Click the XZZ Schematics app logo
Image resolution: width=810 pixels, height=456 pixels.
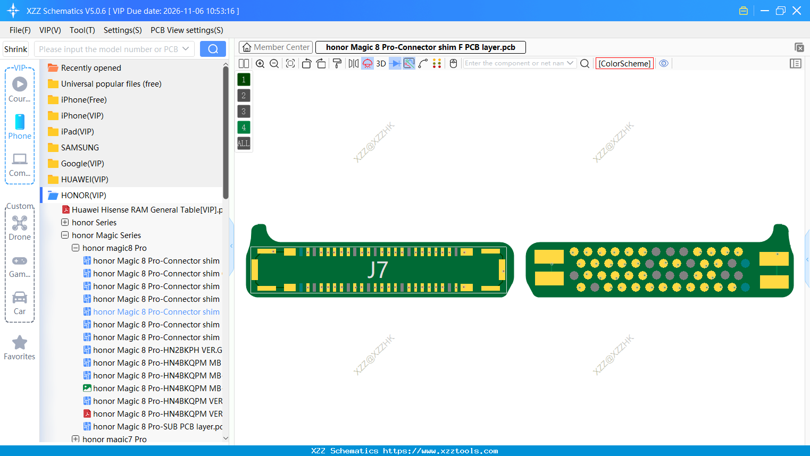13,11
